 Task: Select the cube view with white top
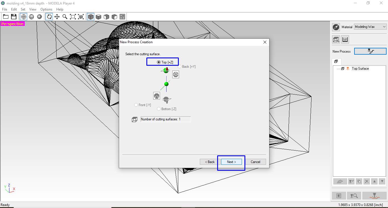click(x=99, y=17)
